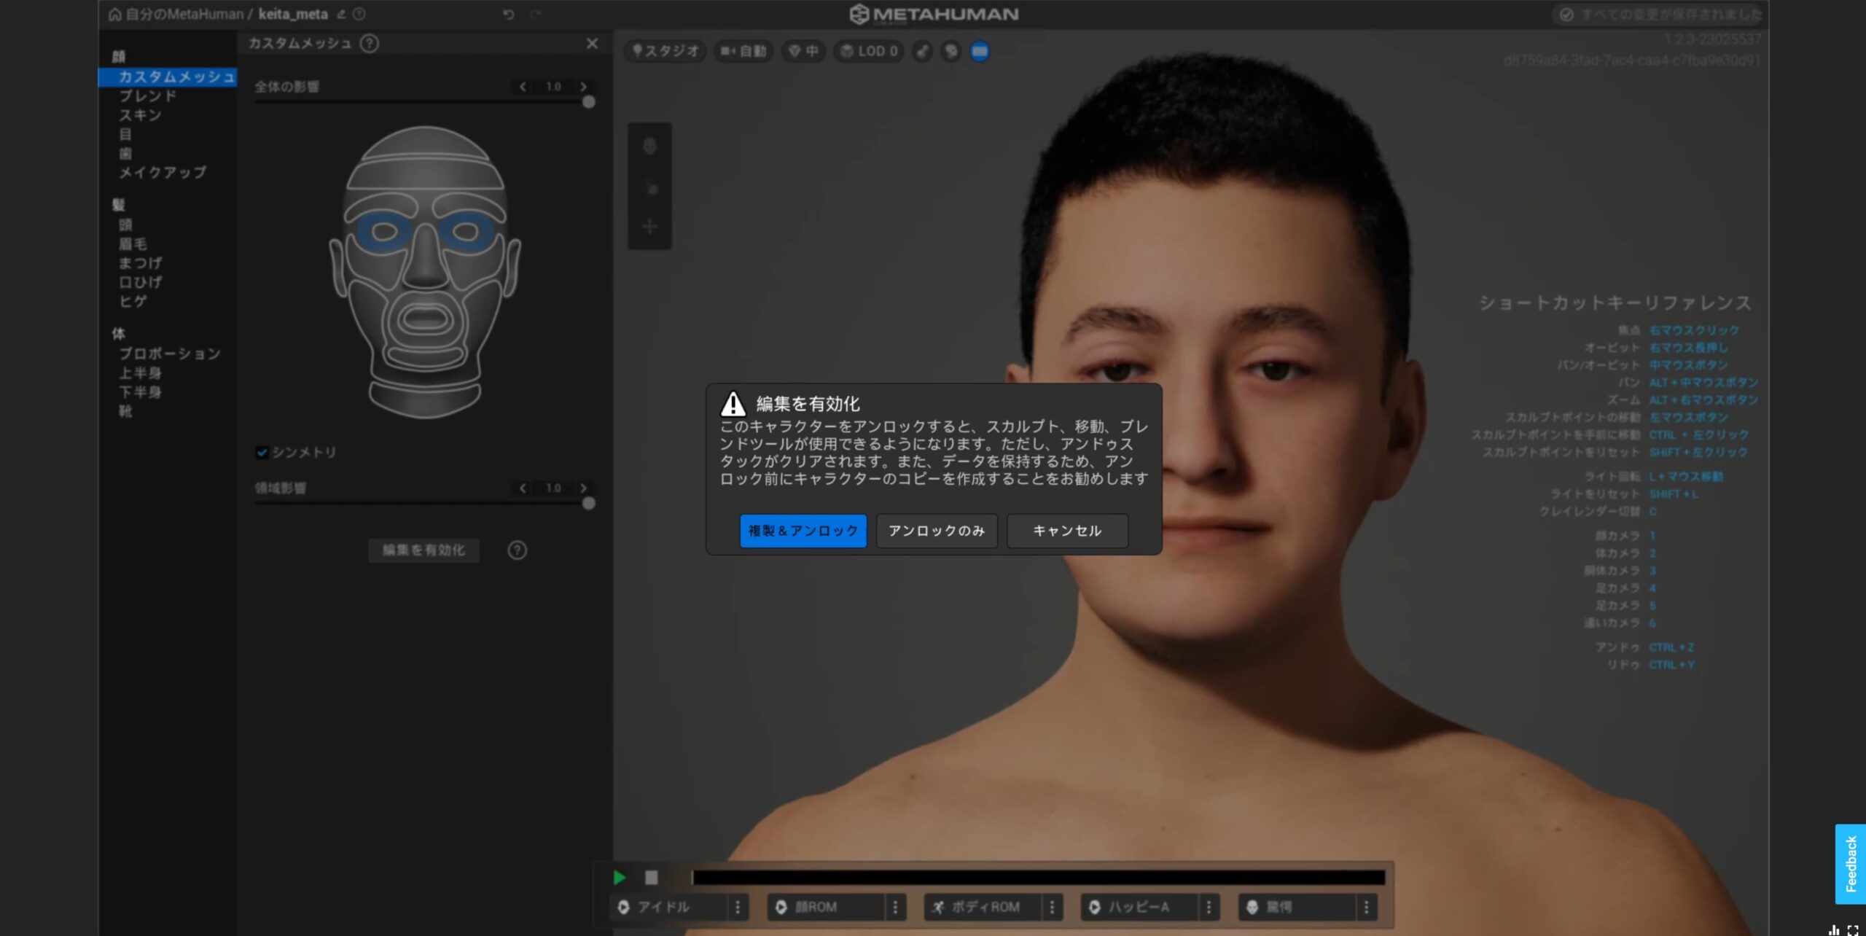Open カスタムメッシュ panel help icon
Screen dimensions: 1866x936
click(x=370, y=44)
